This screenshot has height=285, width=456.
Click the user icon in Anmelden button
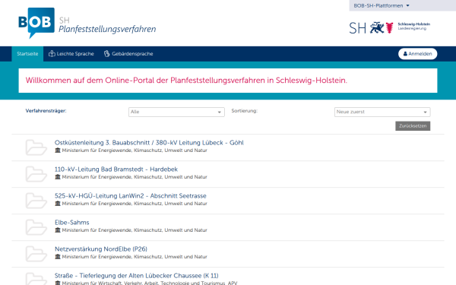(x=405, y=54)
